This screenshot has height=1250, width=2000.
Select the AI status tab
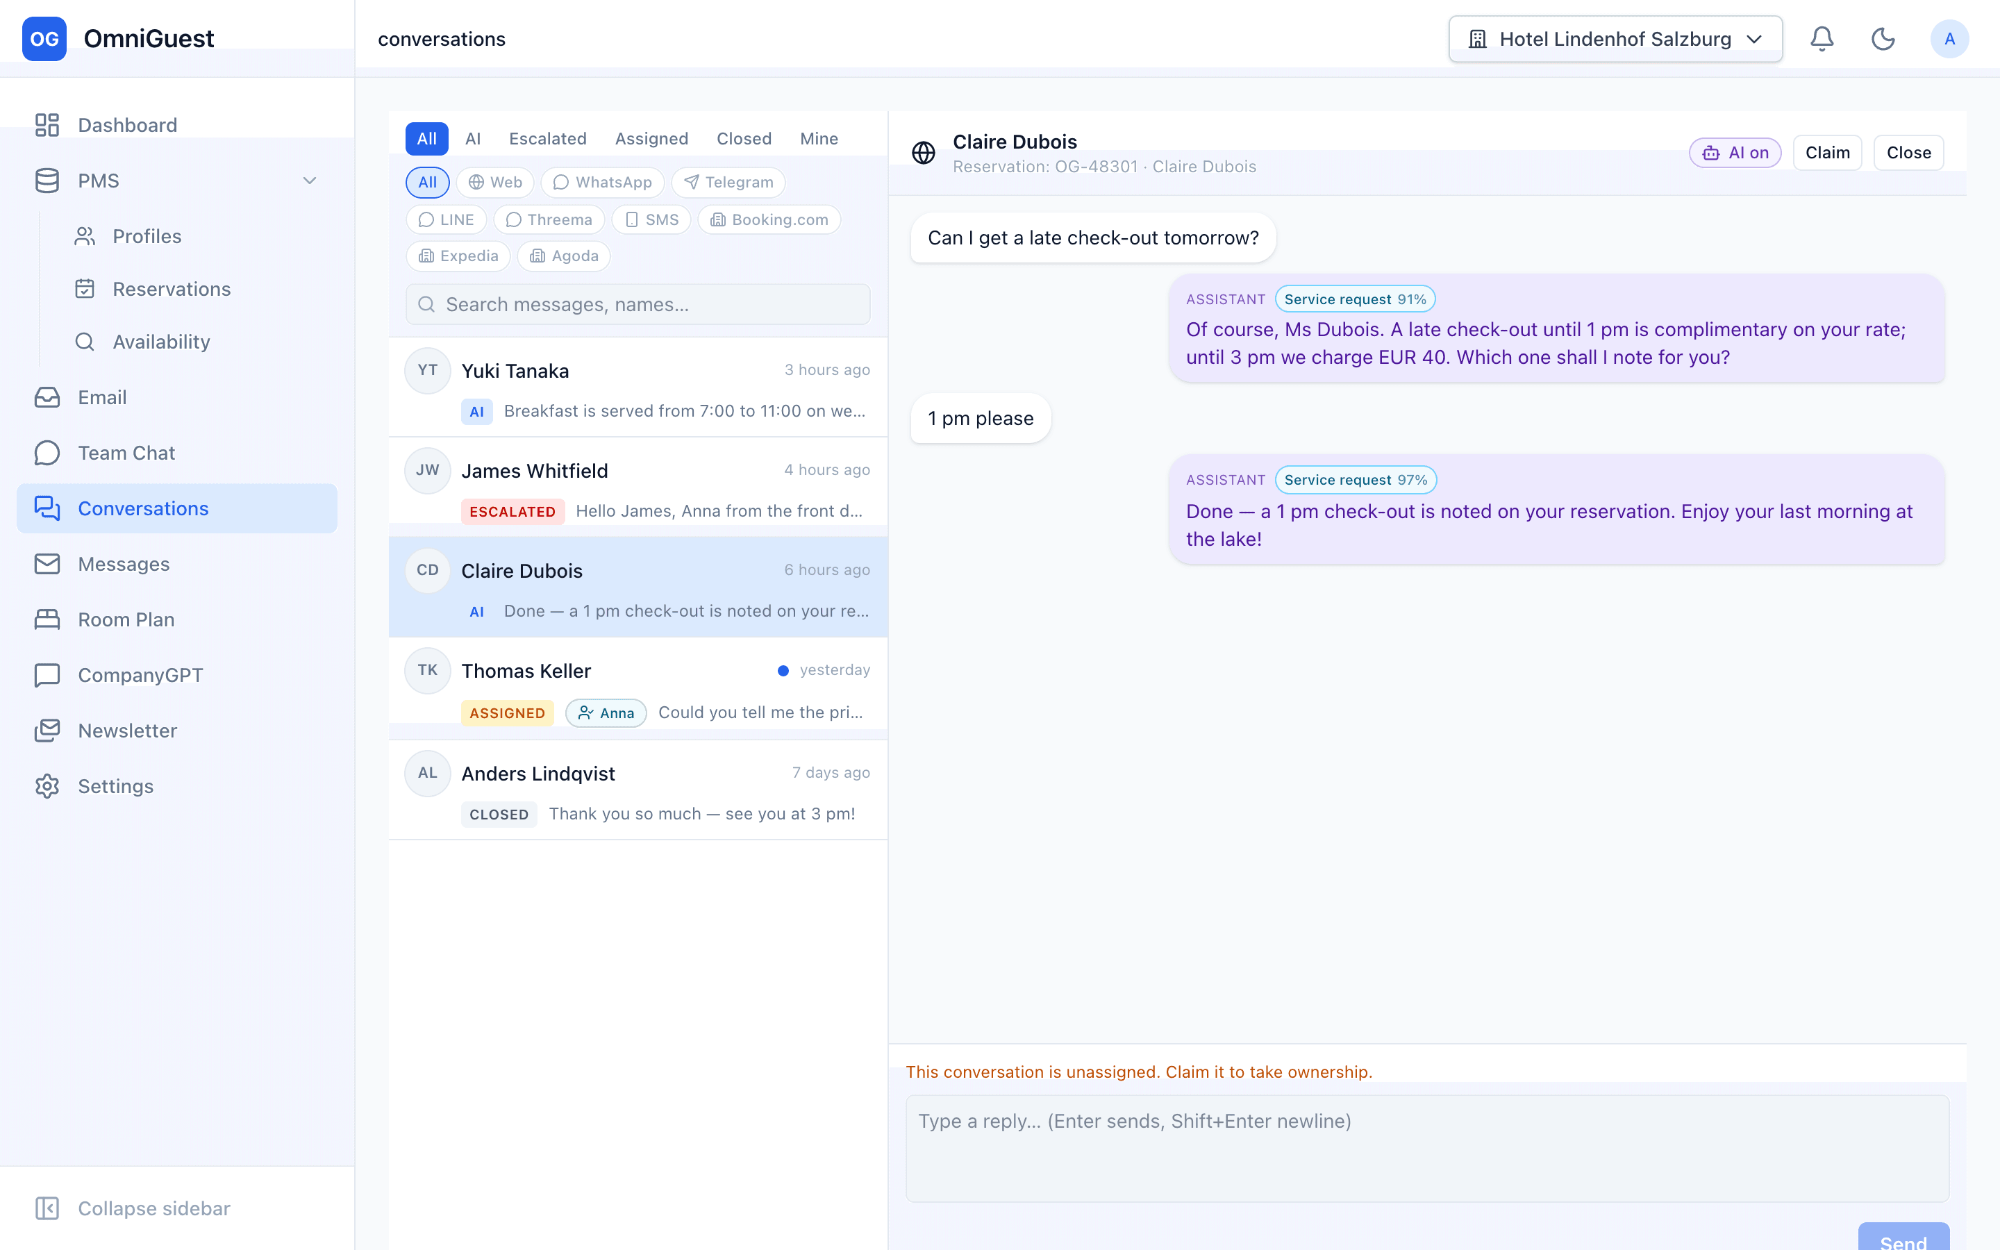473,139
